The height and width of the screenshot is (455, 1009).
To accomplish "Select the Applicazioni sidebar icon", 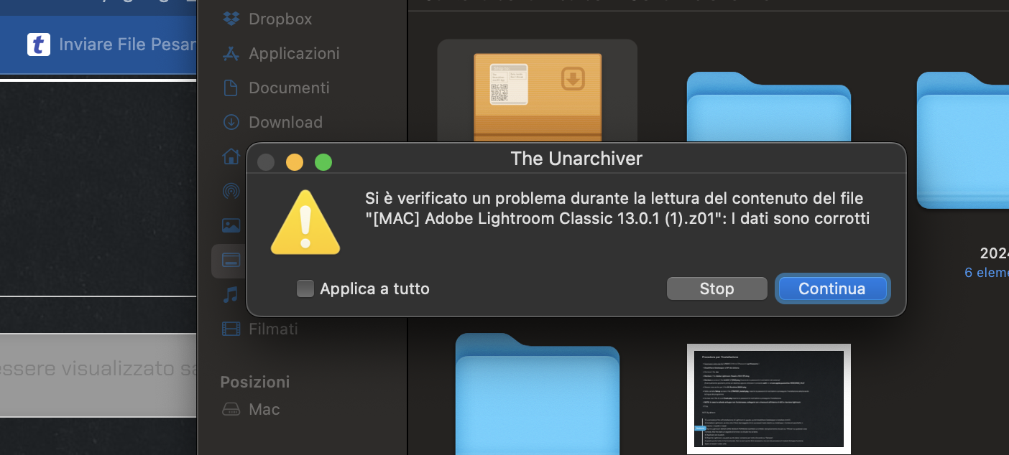I will [231, 53].
